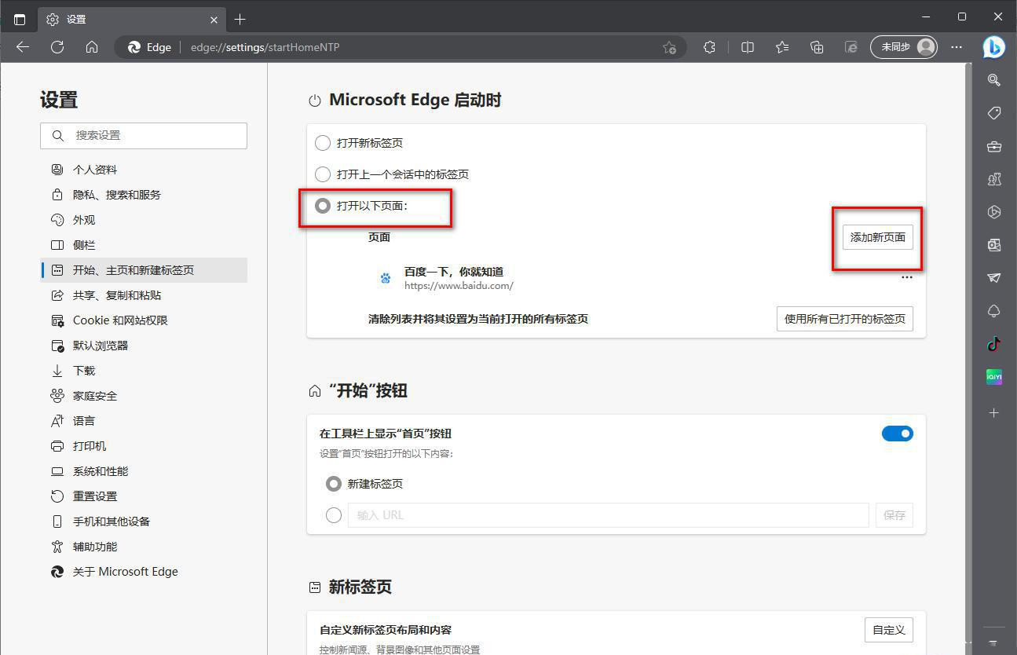Image resolution: width=1017 pixels, height=655 pixels.
Task: Select the 打开新标签页 radio option
Action: [323, 143]
